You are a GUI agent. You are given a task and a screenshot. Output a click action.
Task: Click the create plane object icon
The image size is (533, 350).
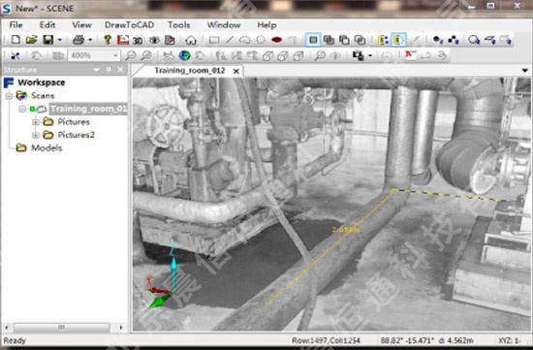[489, 40]
